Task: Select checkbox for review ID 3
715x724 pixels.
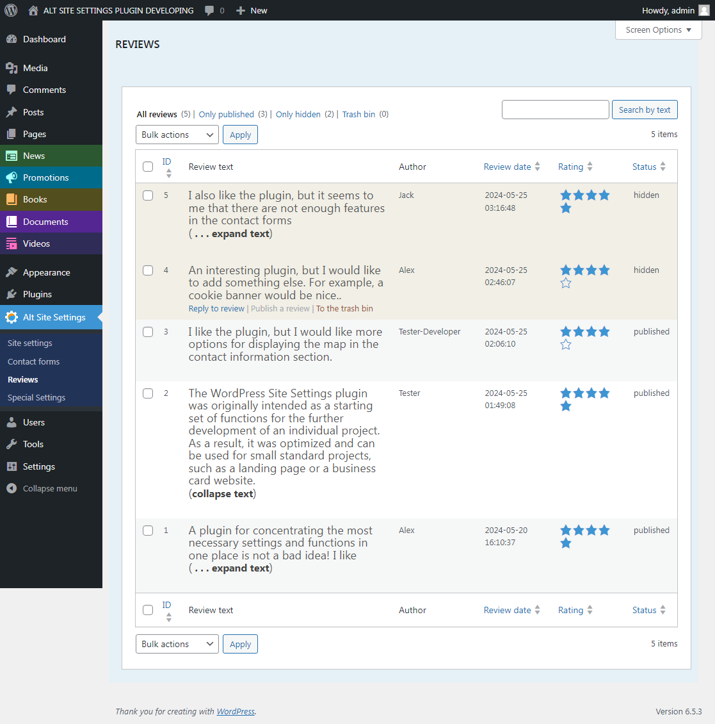Action: click(148, 332)
